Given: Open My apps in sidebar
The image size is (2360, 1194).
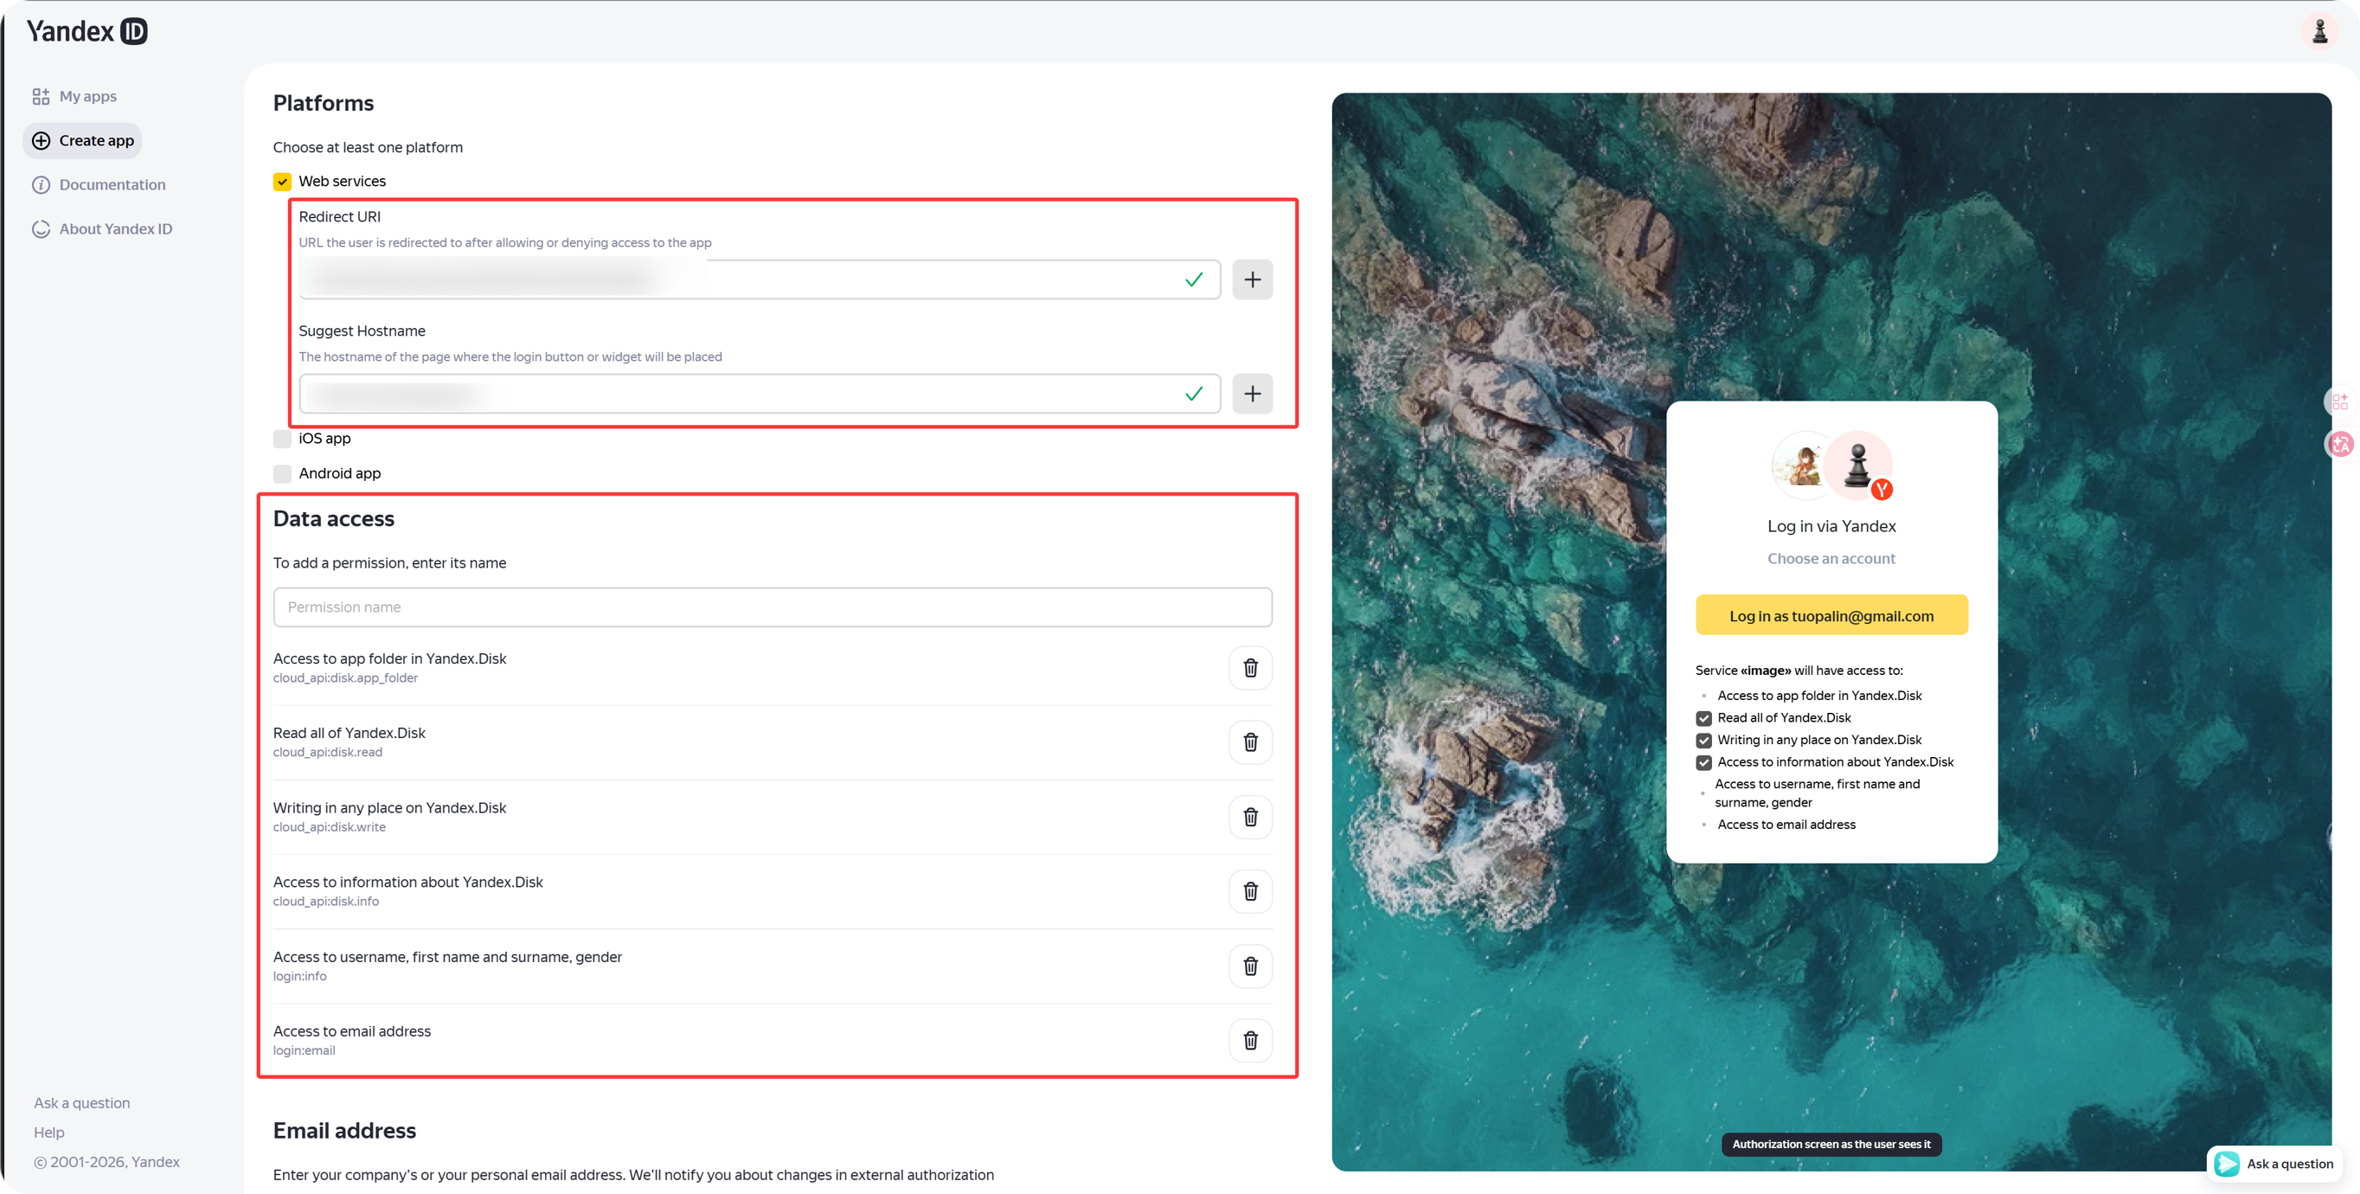Looking at the screenshot, I should tap(75, 96).
